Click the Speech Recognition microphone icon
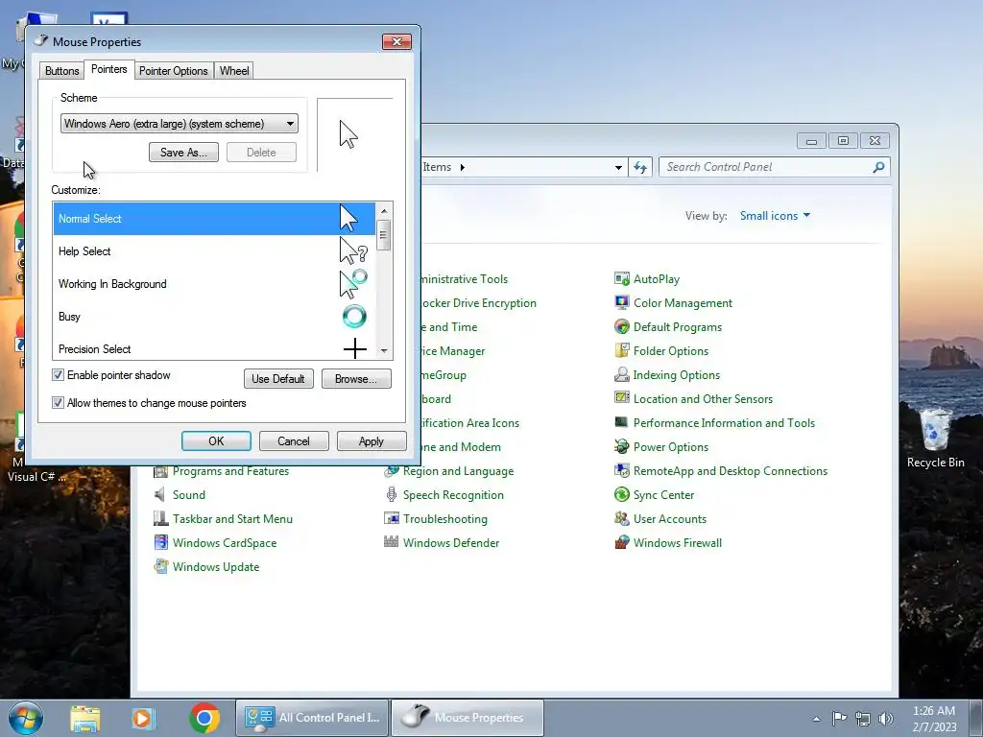Viewport: 983px width, 737px height. 392,494
